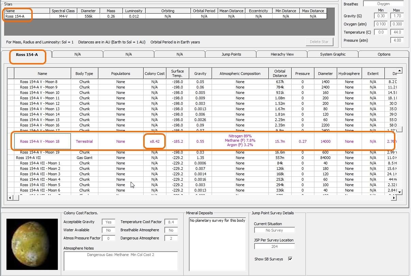The image size is (411, 276).
Task: Click the Oxygen Min value field
Action: click(381, 24)
